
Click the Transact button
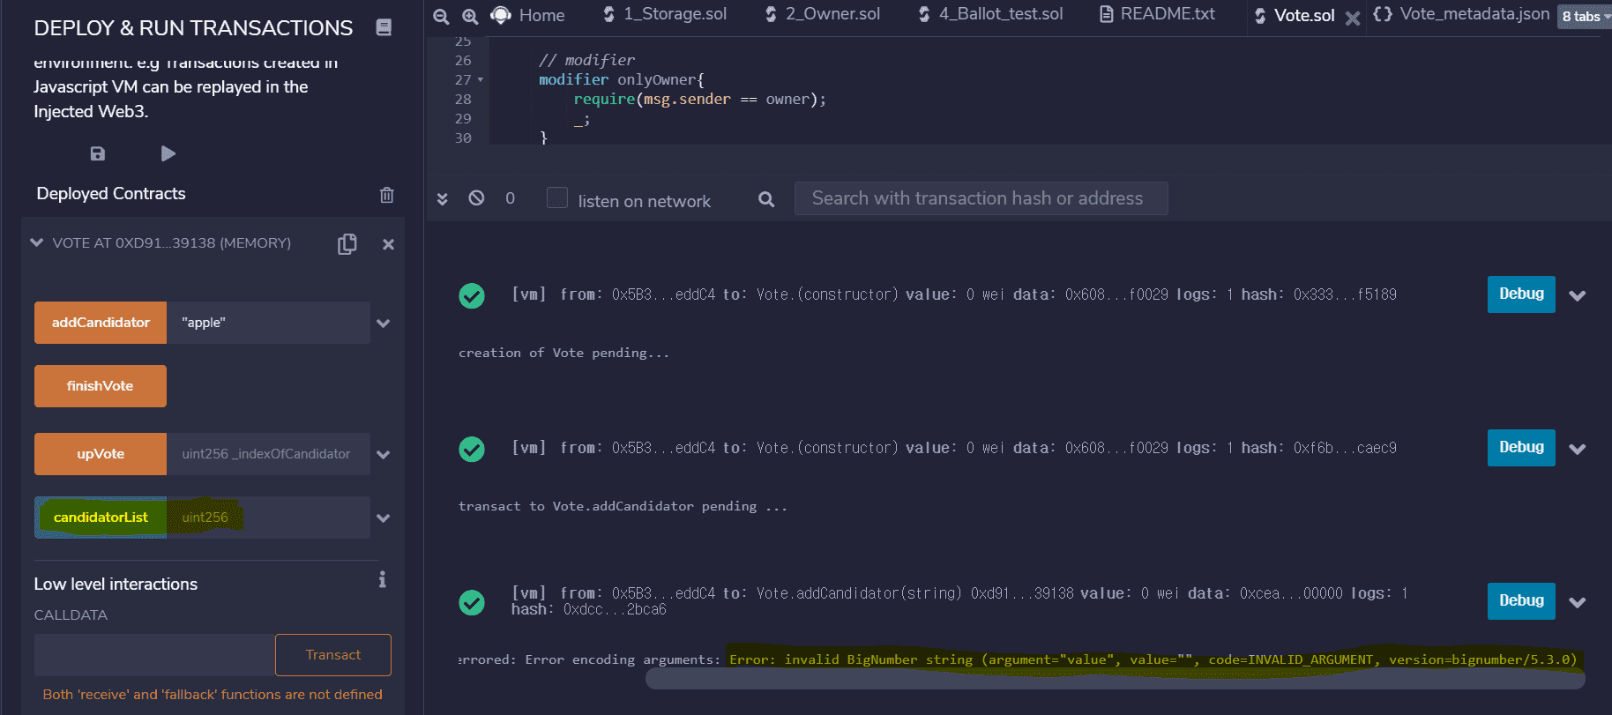point(332,654)
